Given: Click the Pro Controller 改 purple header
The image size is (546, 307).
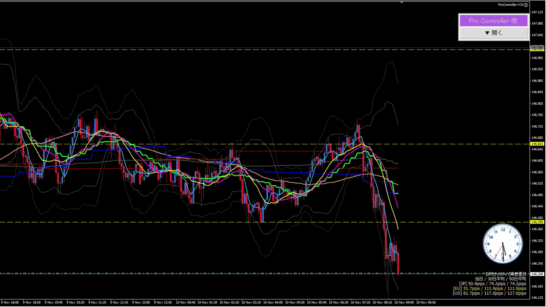Looking at the screenshot, I should (x=493, y=21).
